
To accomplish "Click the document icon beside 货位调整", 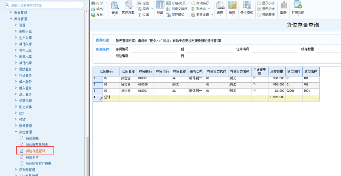I will coord(21,138).
